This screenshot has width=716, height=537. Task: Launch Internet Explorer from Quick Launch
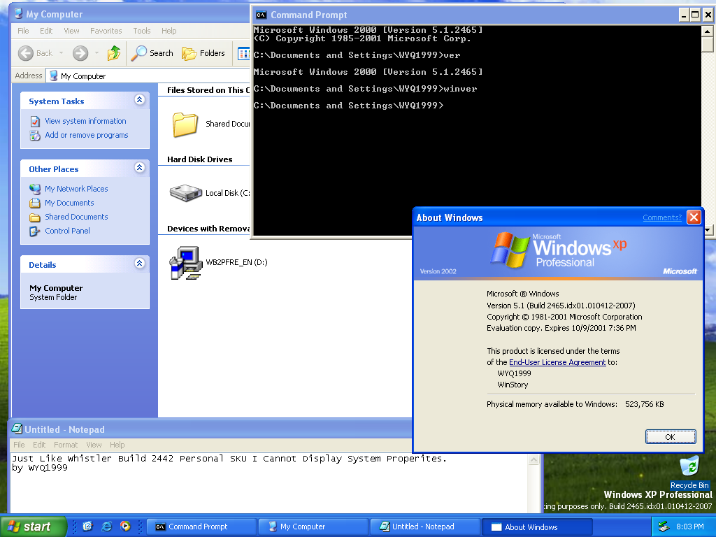(107, 527)
